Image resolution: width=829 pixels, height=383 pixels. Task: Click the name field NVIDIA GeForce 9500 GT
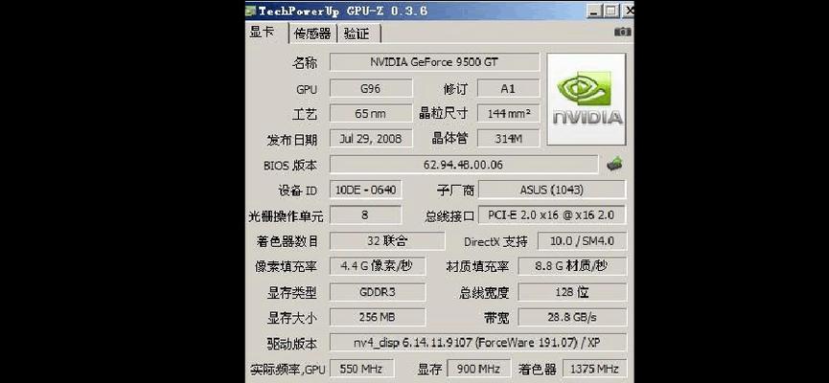pos(434,62)
